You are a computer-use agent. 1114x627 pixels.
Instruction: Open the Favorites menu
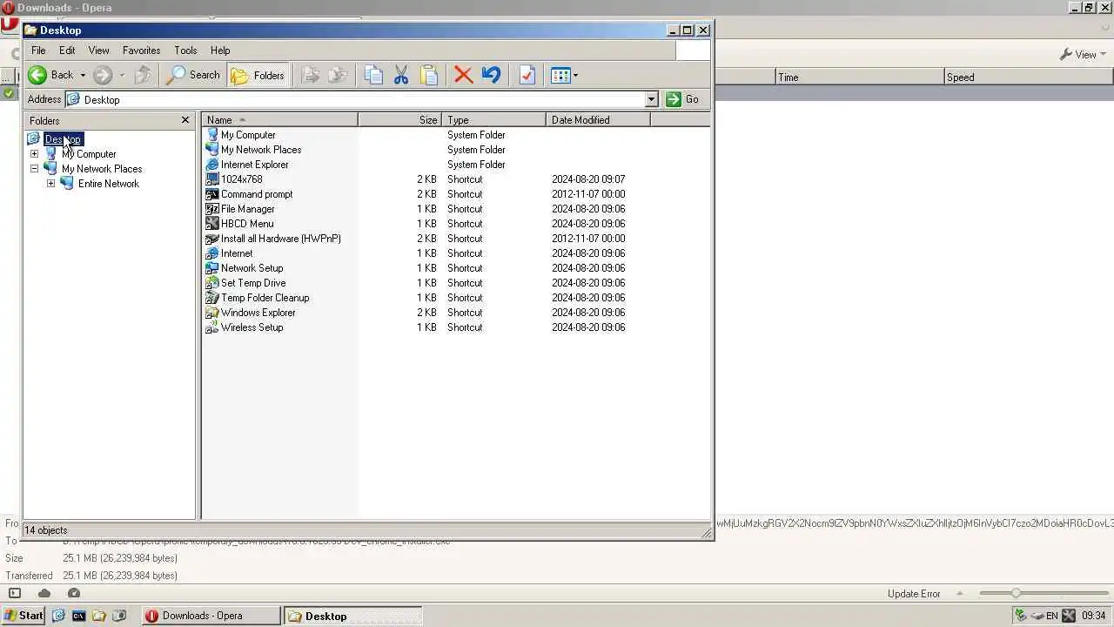[141, 51]
